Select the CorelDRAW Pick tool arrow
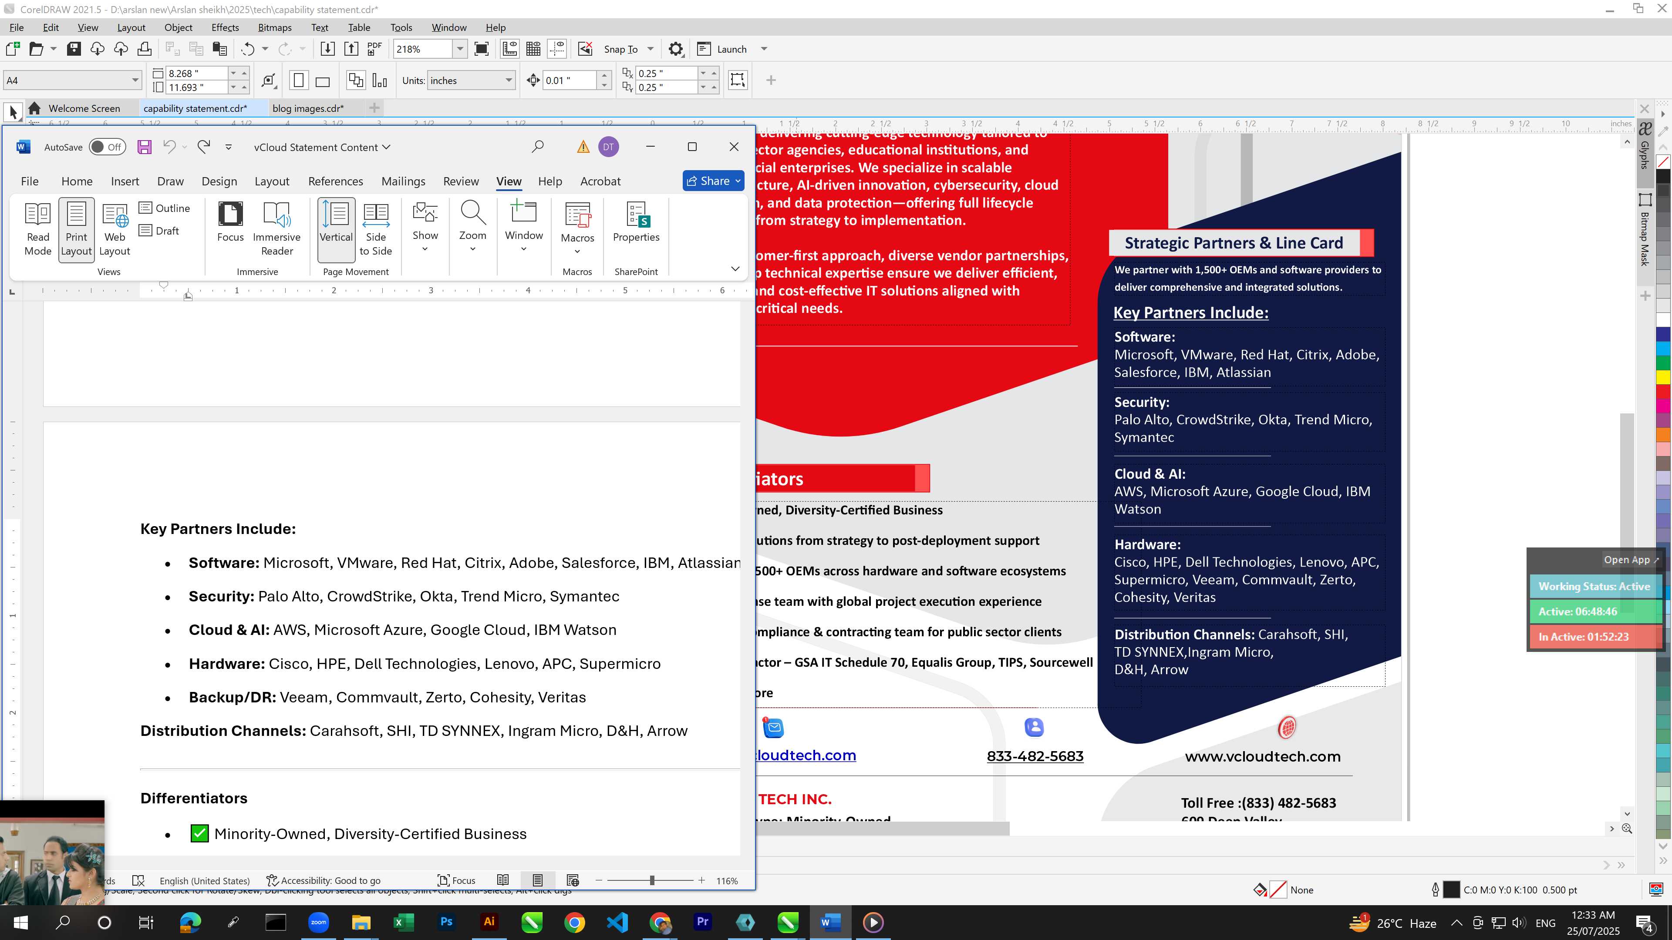Image resolution: width=1672 pixels, height=940 pixels. coord(13,111)
